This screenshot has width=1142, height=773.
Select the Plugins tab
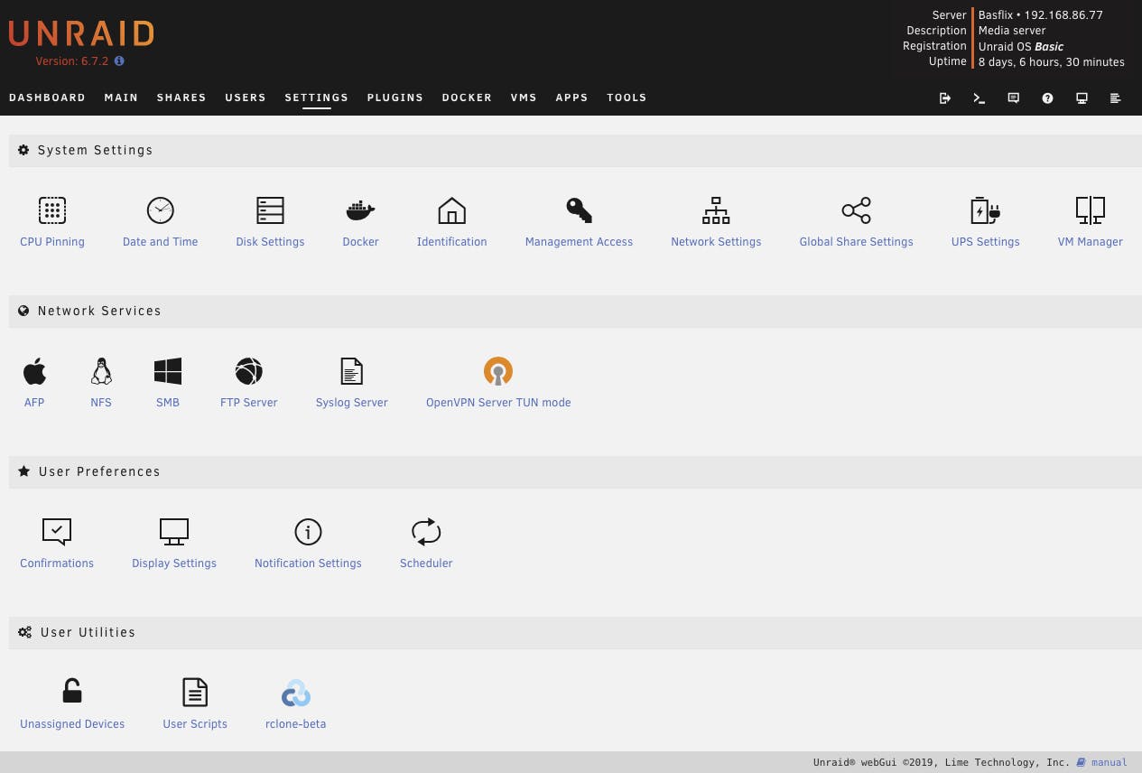coord(395,98)
